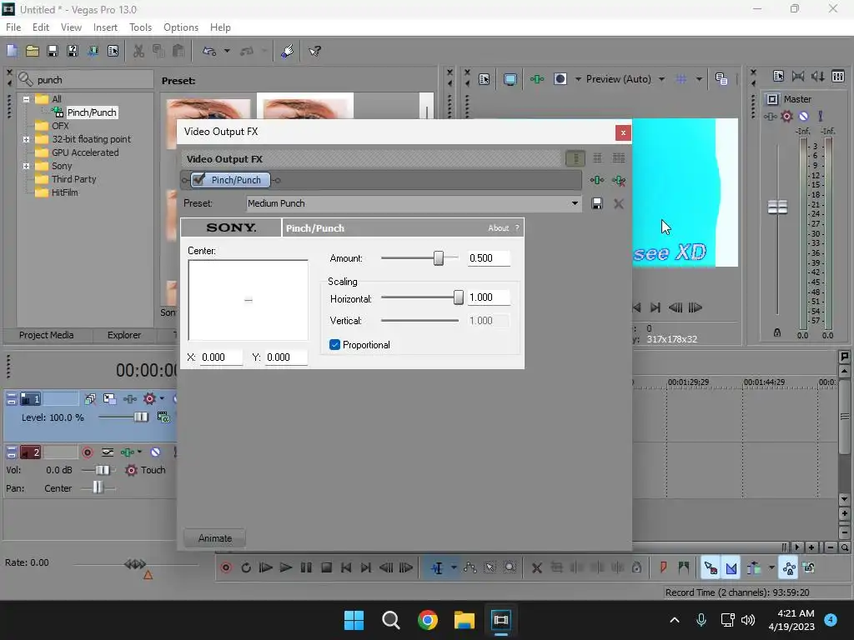
Task: Delete preset with the X icon
Action: click(x=619, y=204)
